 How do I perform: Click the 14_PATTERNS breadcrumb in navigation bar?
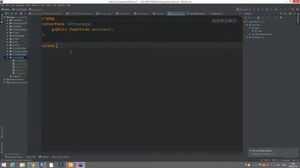pos(20,9)
